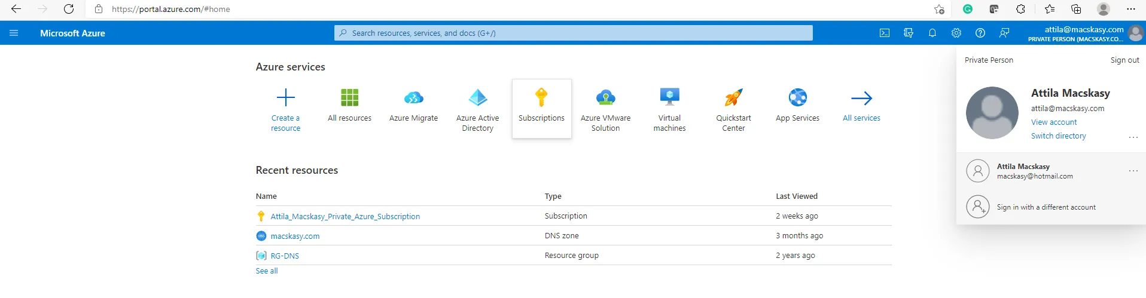Click the Create a resource plus icon
Viewport: 1146px width, 298px height.
[x=286, y=97]
